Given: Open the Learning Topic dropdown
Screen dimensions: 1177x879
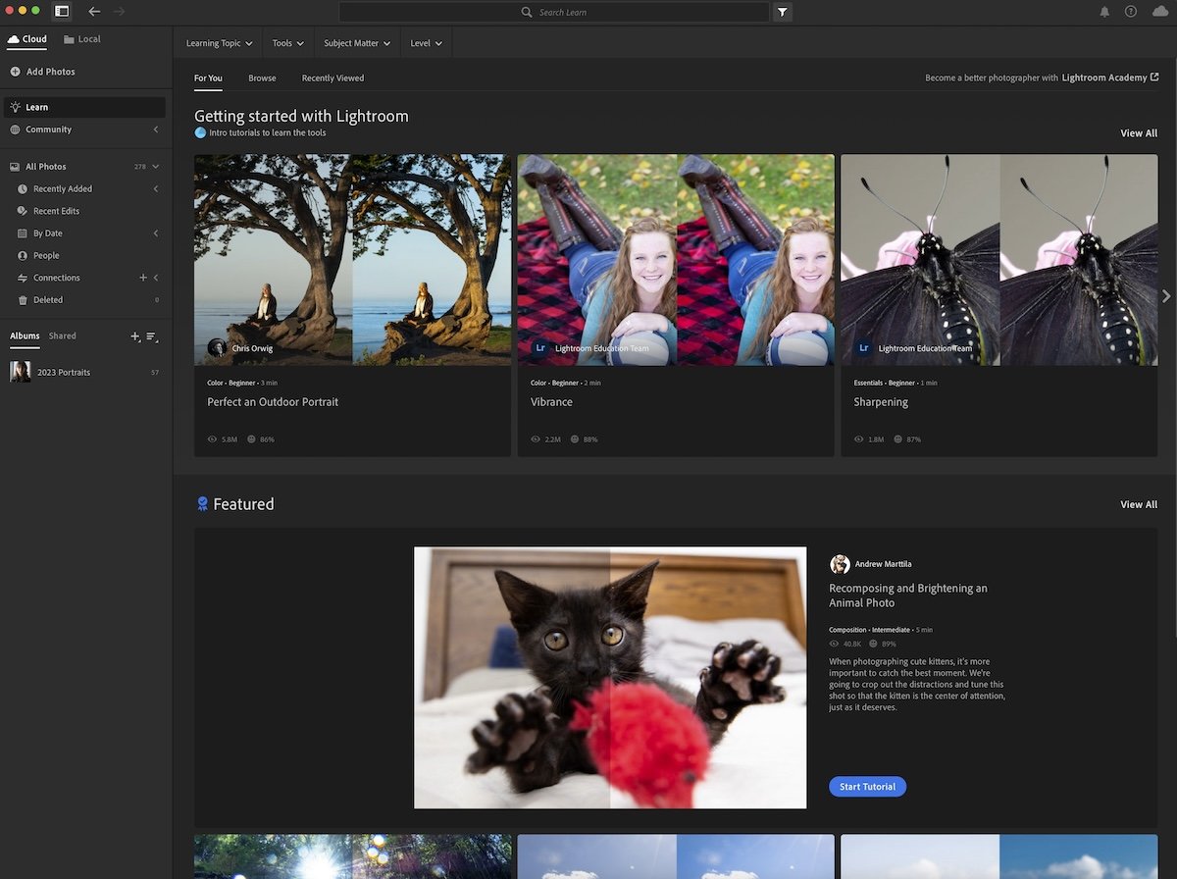Looking at the screenshot, I should pyautogui.click(x=219, y=43).
